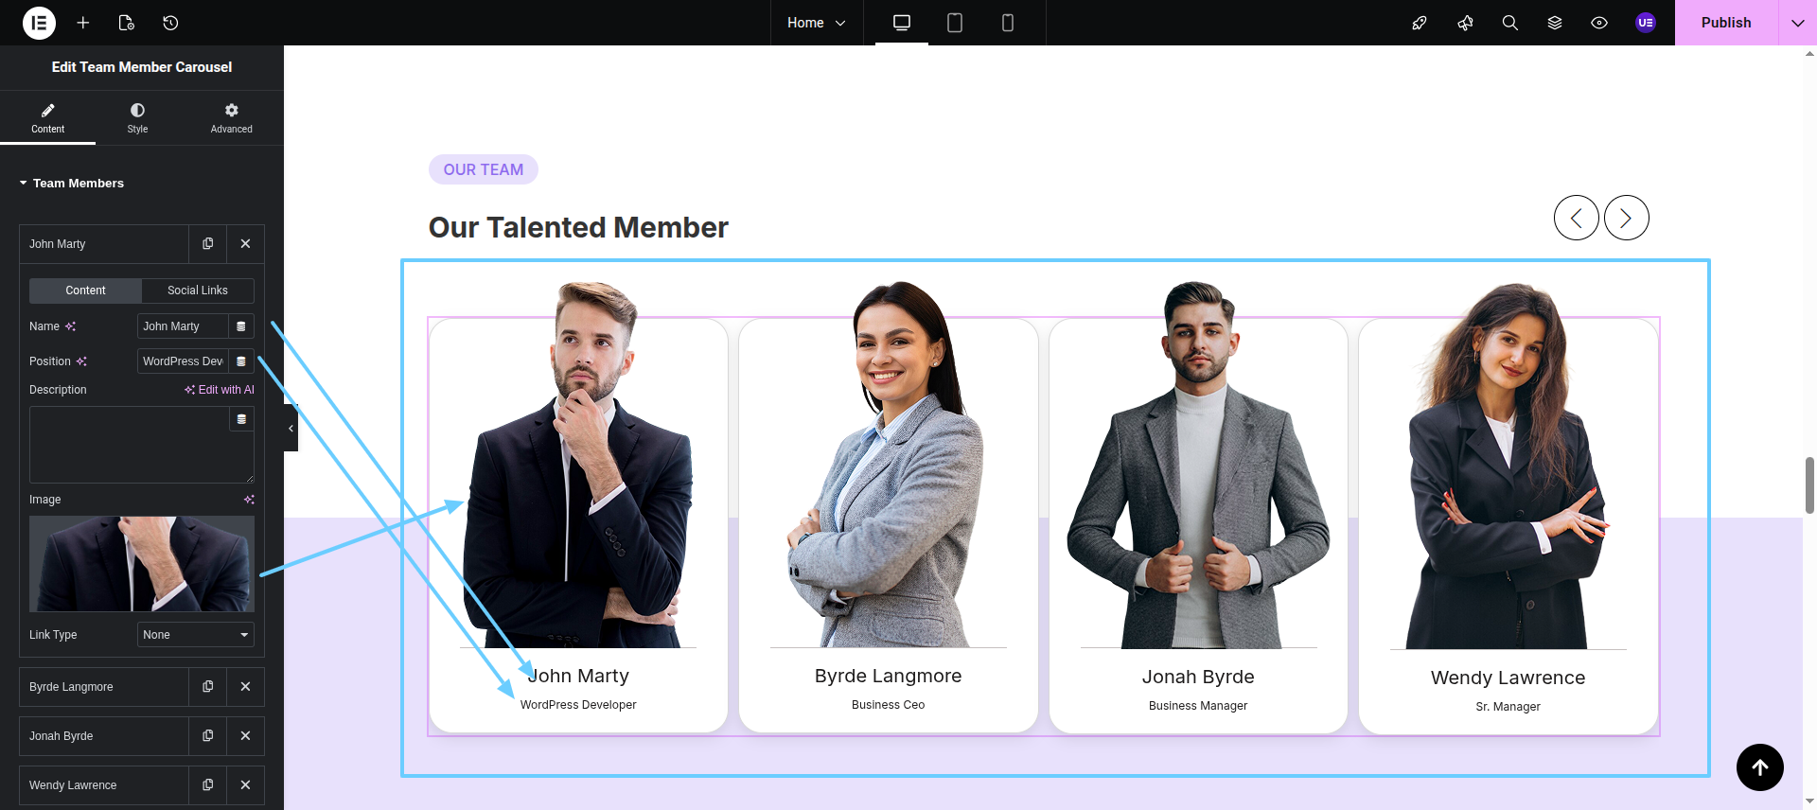Open revision History icon in top bar
This screenshot has width=1817, height=810.
pyautogui.click(x=170, y=23)
